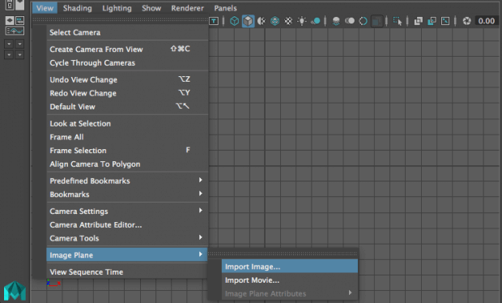Toggle the textured checker icon
The width and height of the screenshot is (502, 303).
coord(288,21)
